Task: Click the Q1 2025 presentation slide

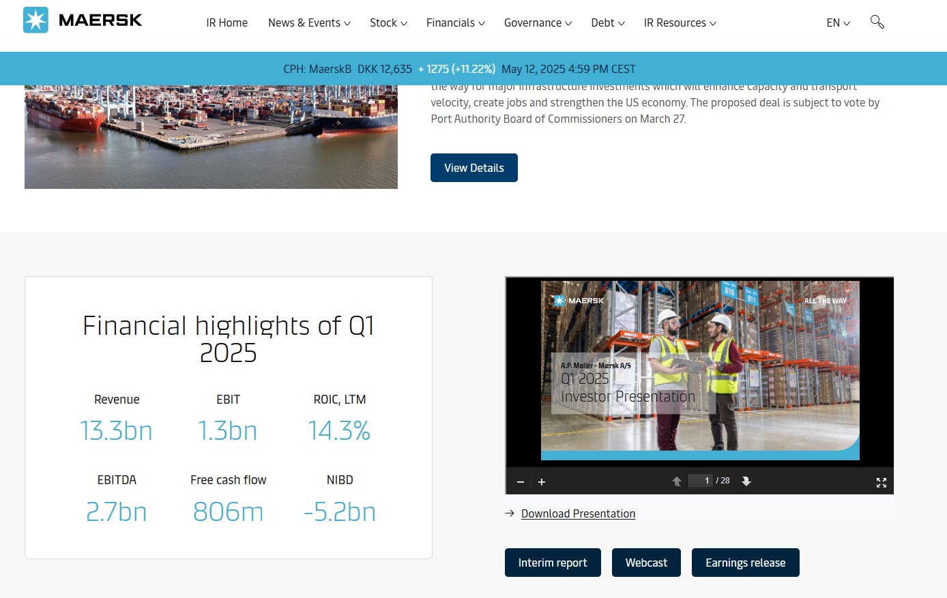Action: (700, 370)
